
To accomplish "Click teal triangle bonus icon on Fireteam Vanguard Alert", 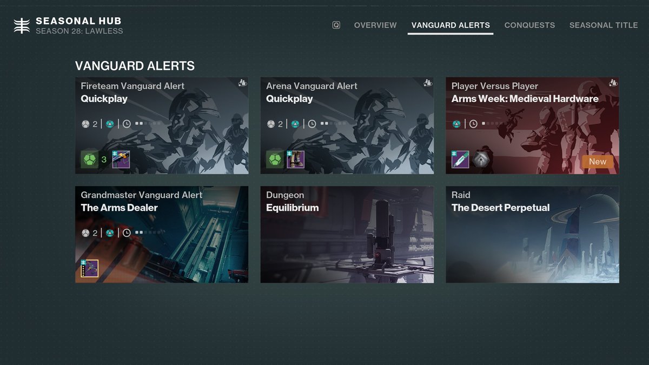I will pos(110,124).
